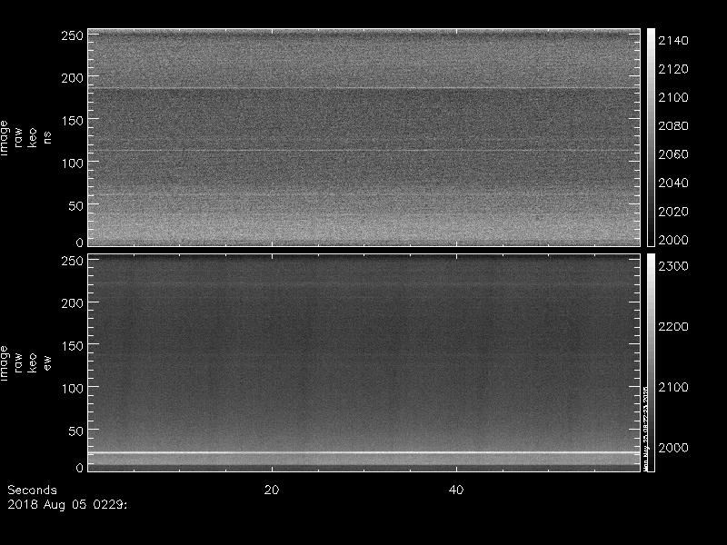Click the 150 tick label on ns keogram axis

point(73,121)
